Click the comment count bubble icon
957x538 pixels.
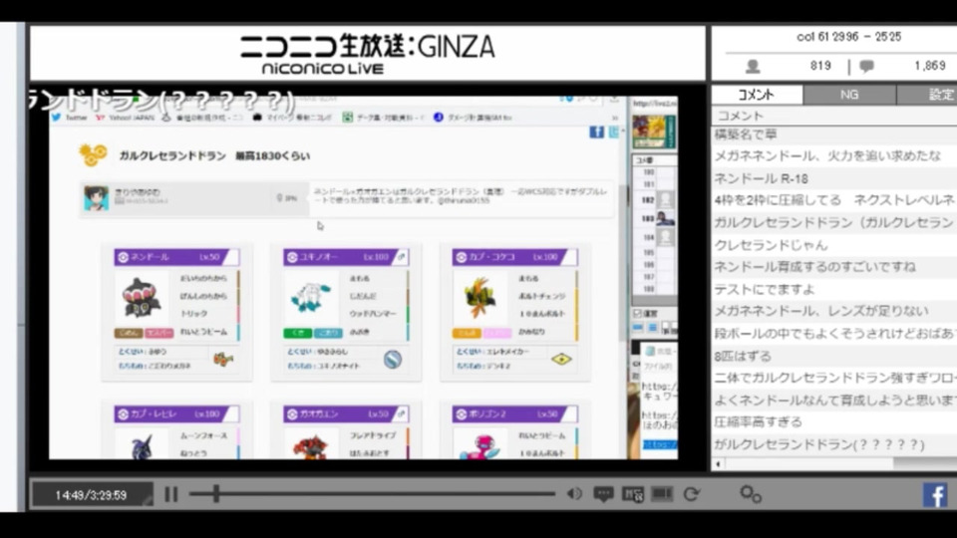click(x=866, y=66)
